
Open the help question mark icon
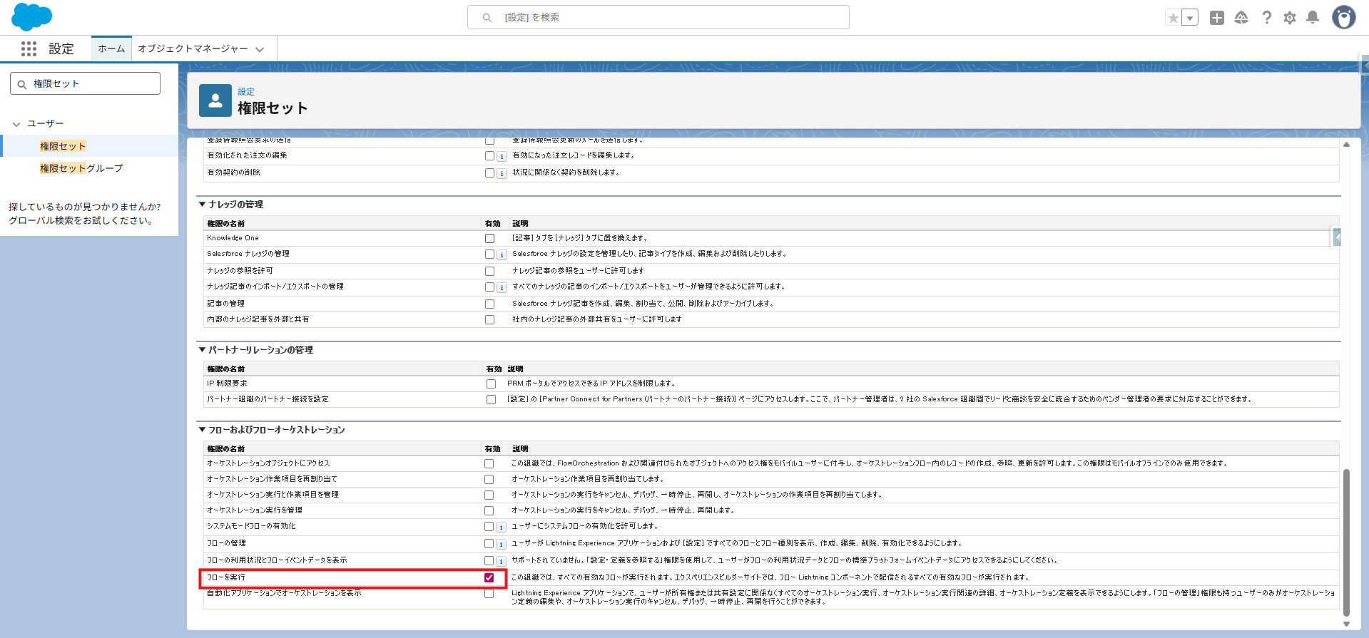[x=1266, y=18]
